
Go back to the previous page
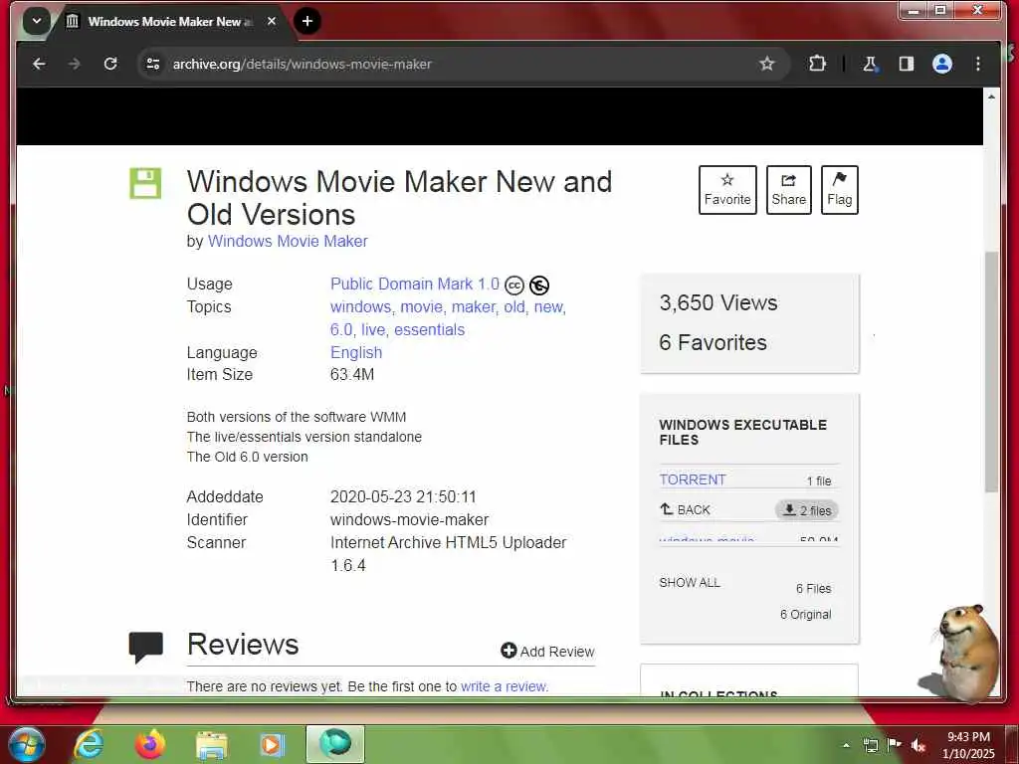point(39,64)
